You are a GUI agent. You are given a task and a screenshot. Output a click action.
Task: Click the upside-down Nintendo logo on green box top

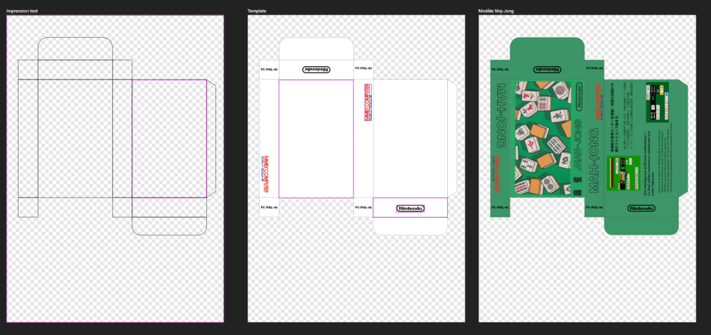coord(547,70)
